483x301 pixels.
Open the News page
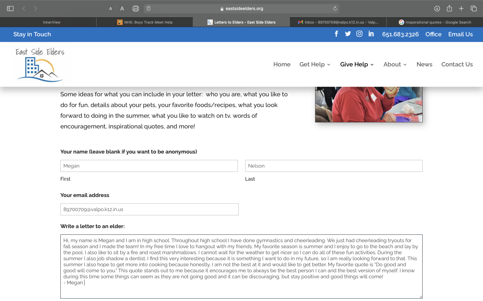425,64
